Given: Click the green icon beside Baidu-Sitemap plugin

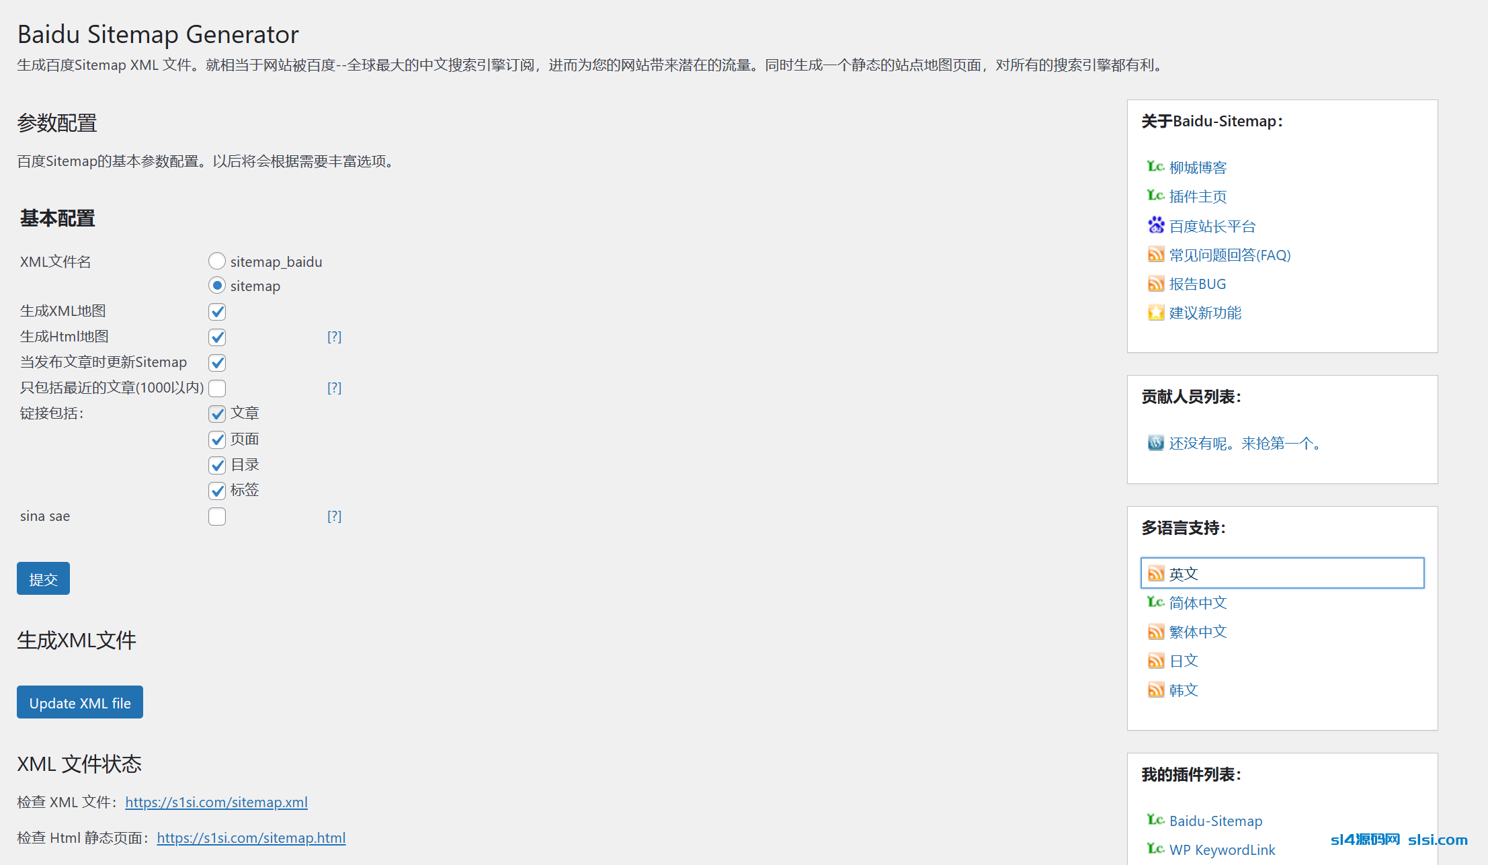Looking at the screenshot, I should coord(1155,820).
